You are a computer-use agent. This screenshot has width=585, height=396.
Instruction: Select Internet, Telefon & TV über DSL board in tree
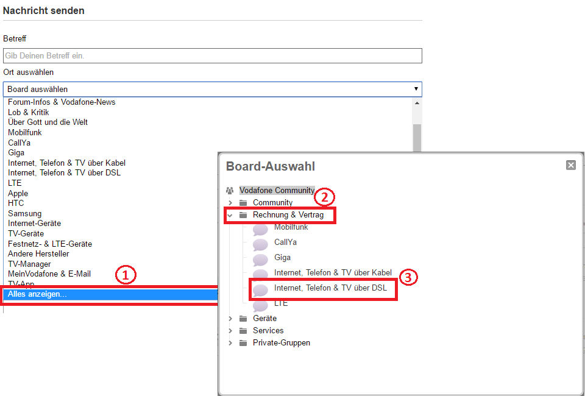(330, 288)
